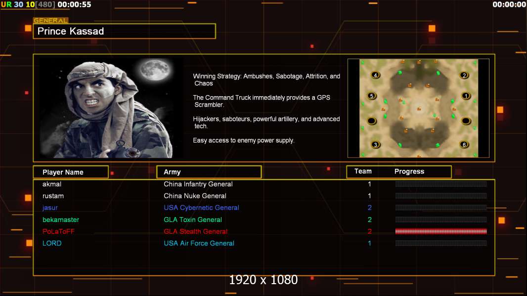Click akmal's team number

tap(369, 184)
